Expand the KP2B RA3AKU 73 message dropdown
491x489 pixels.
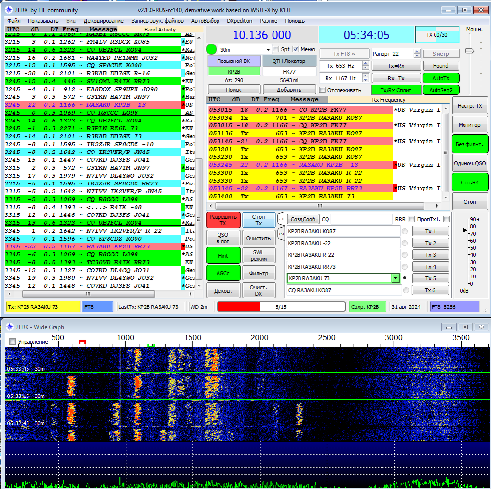click(x=395, y=278)
